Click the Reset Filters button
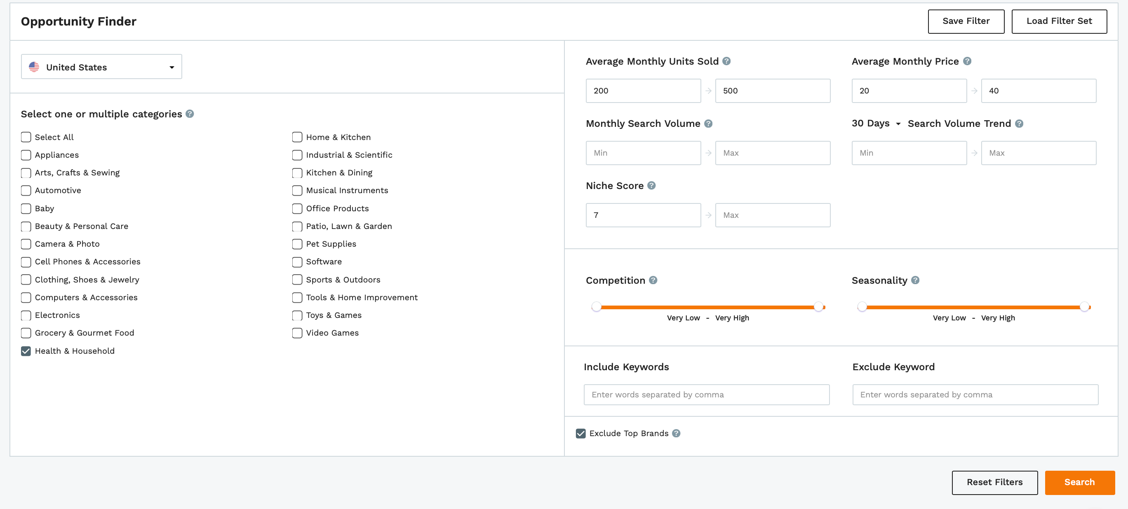This screenshot has width=1128, height=509. (x=994, y=482)
